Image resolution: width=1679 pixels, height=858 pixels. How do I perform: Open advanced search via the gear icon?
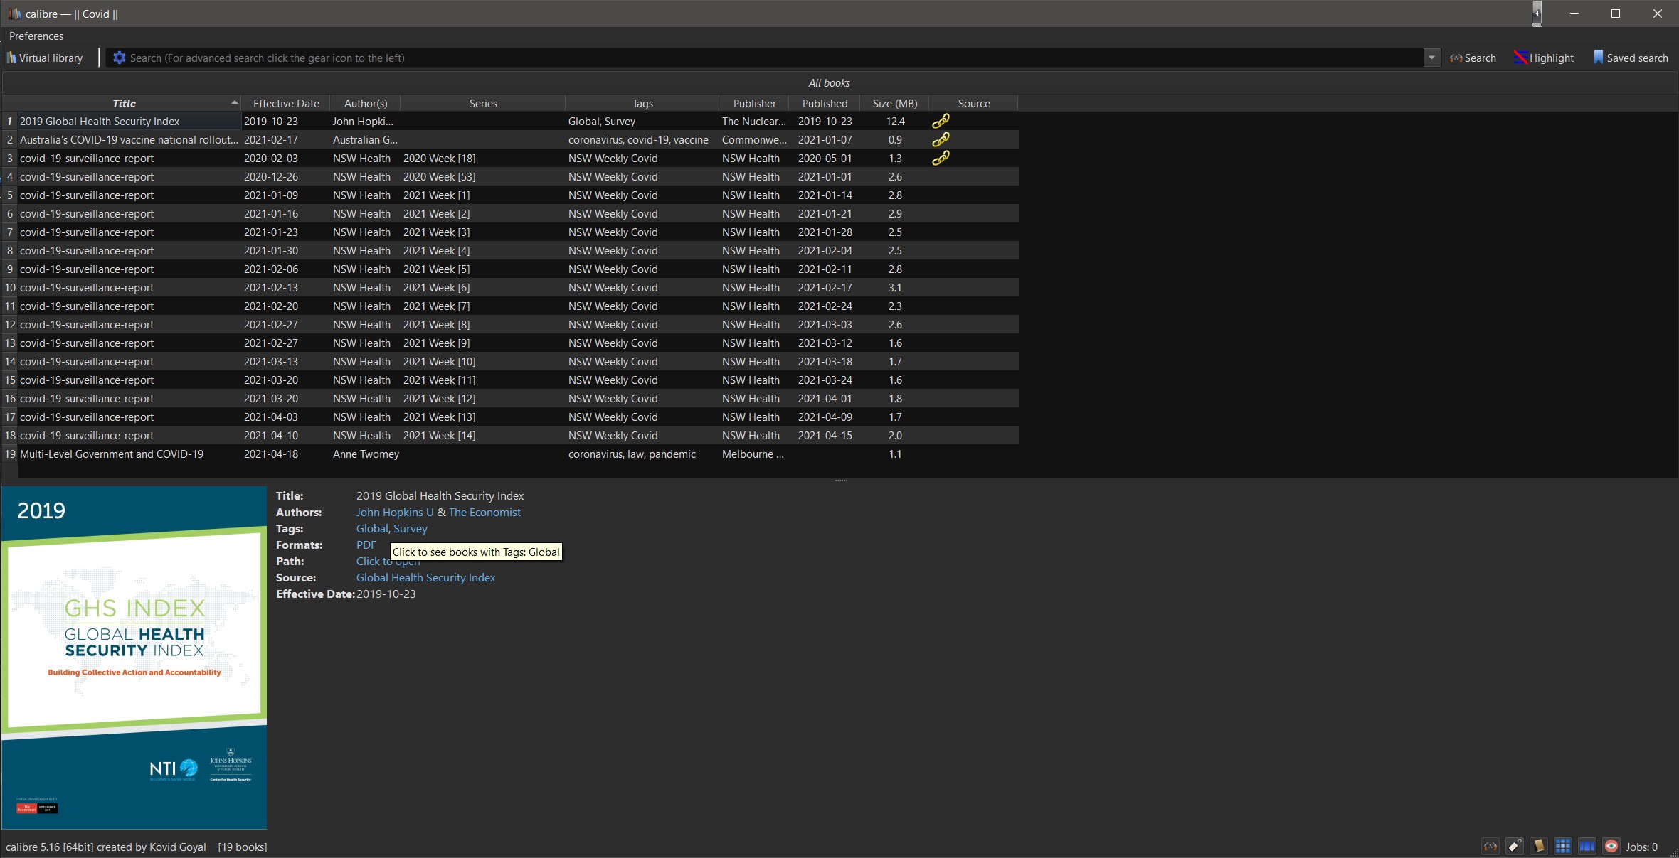point(120,58)
